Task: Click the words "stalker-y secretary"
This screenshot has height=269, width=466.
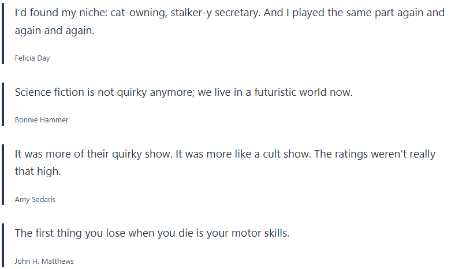Action: 217,13
